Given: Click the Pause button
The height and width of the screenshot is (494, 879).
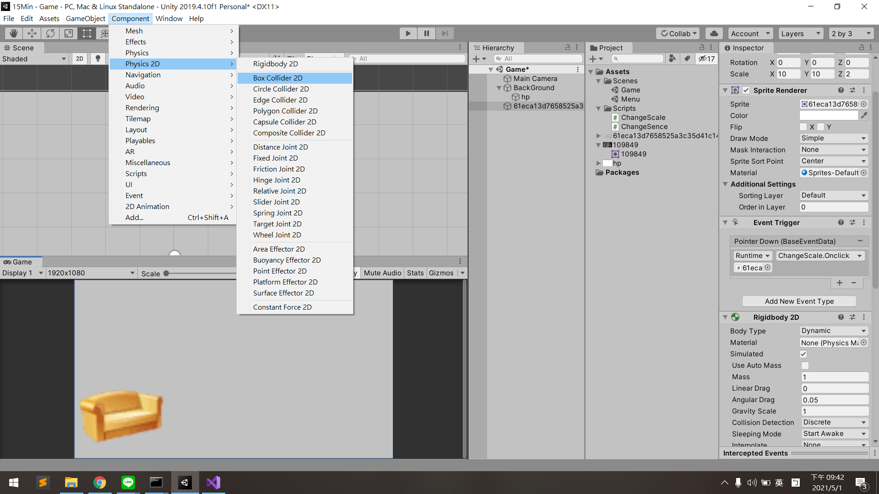Looking at the screenshot, I should (x=426, y=33).
